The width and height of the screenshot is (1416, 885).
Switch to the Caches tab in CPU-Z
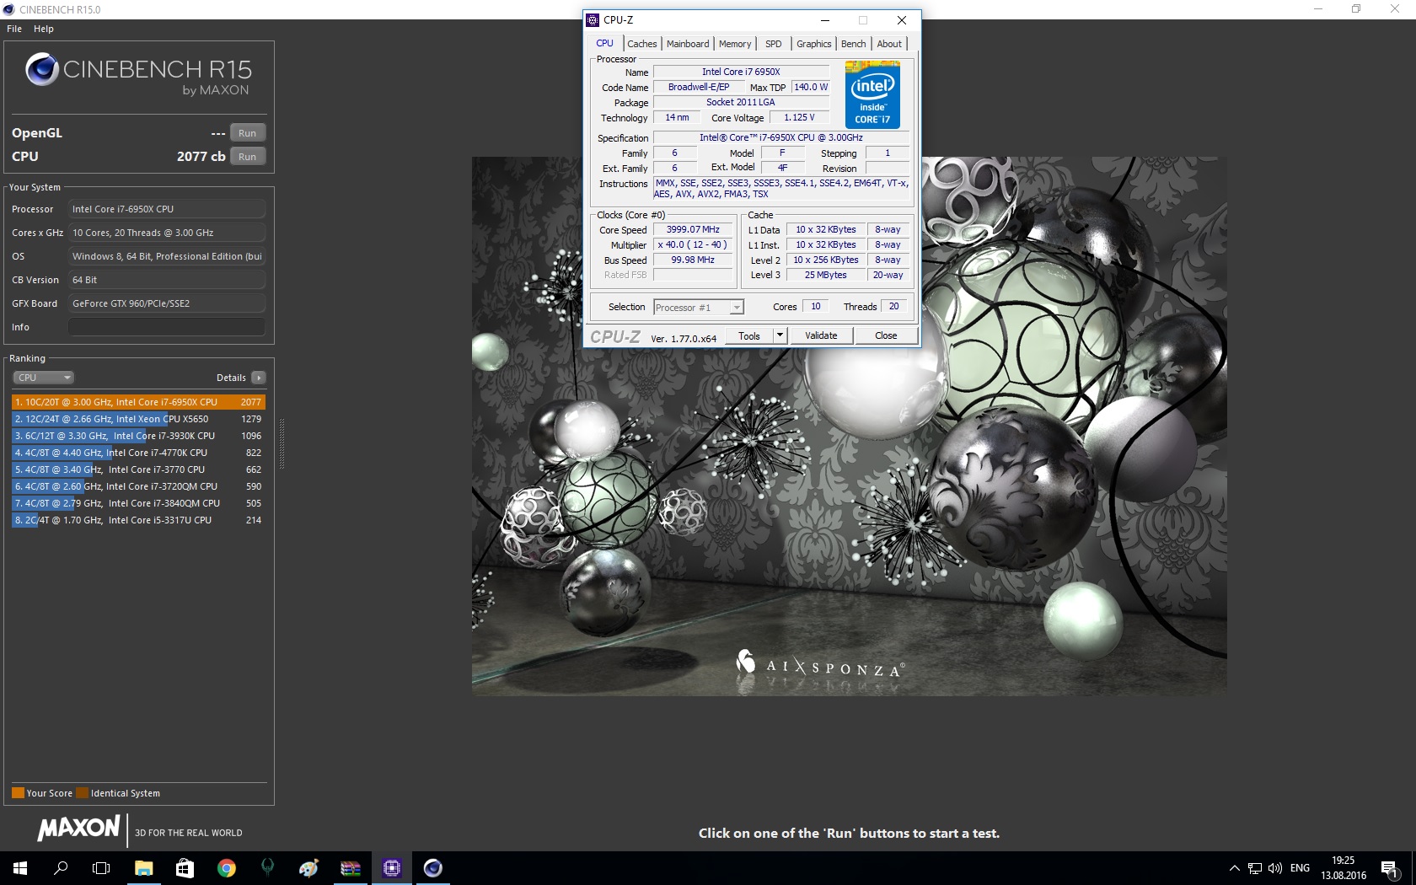point(642,44)
